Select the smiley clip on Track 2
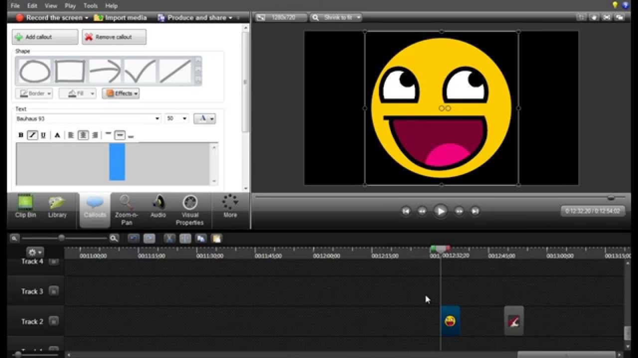The height and width of the screenshot is (358, 638). pyautogui.click(x=450, y=321)
